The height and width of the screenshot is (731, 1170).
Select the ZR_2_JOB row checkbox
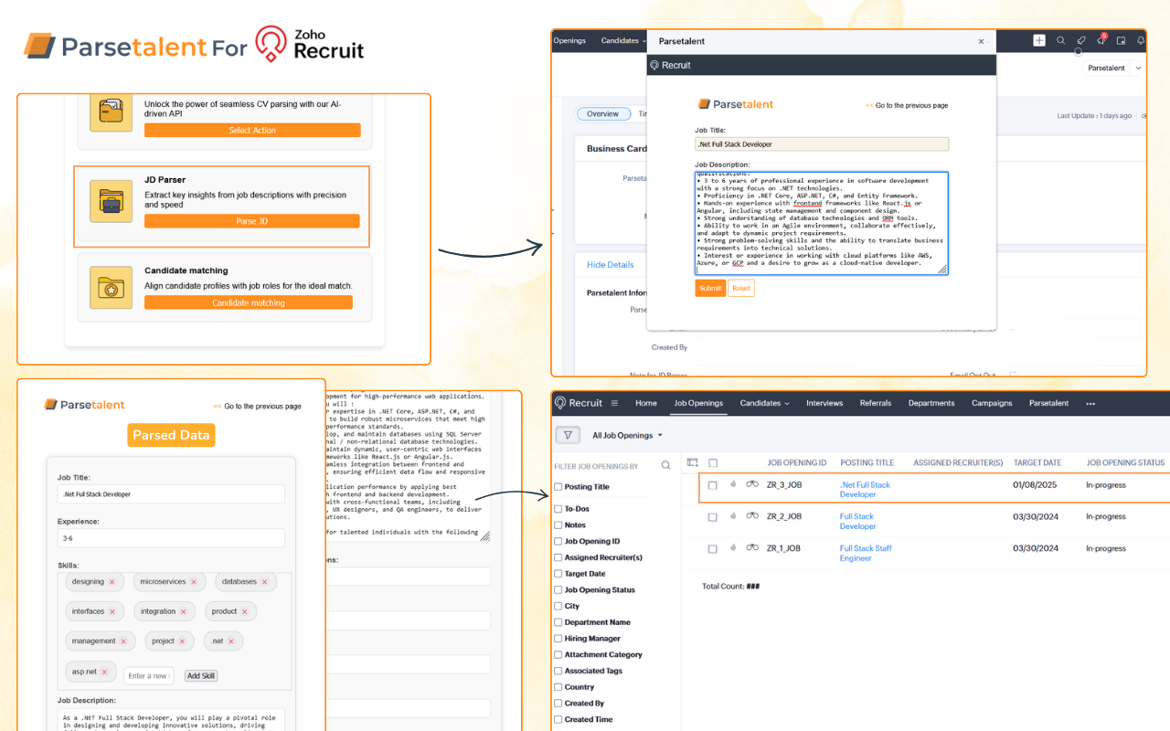[713, 517]
